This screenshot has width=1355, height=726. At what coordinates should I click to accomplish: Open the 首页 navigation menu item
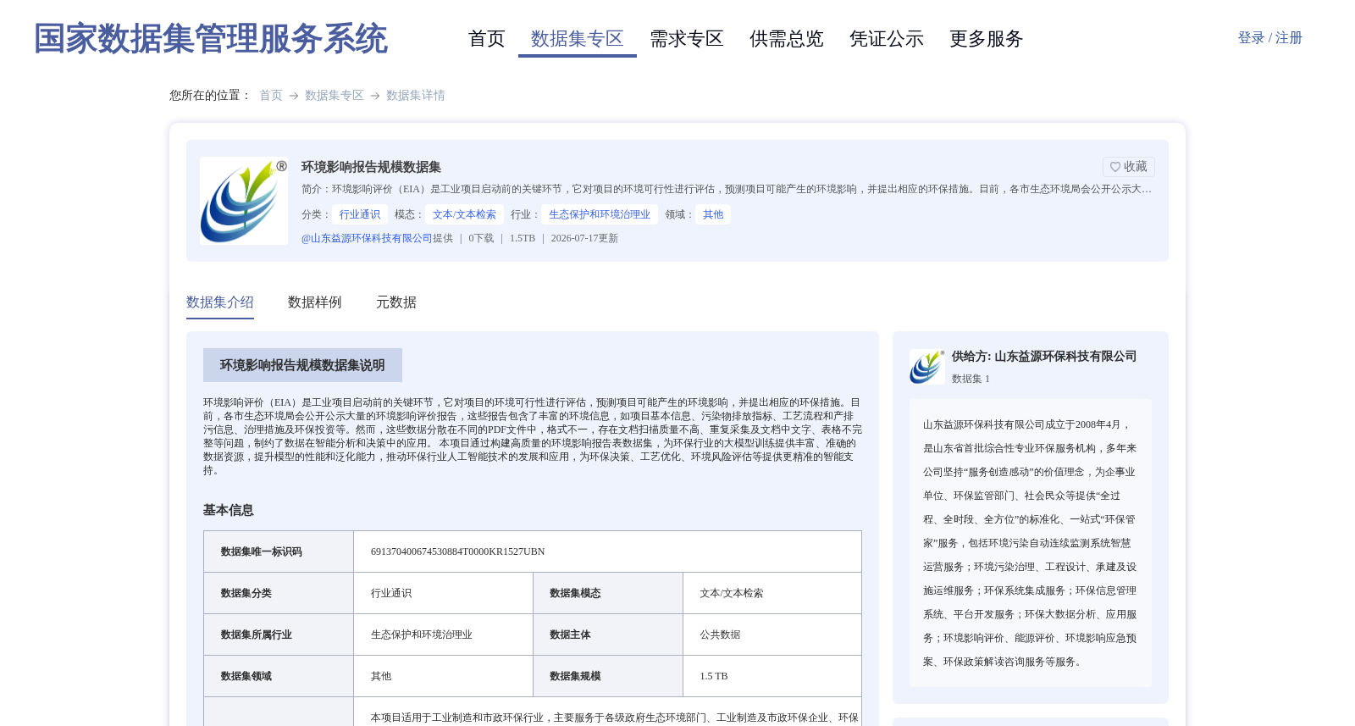(487, 39)
